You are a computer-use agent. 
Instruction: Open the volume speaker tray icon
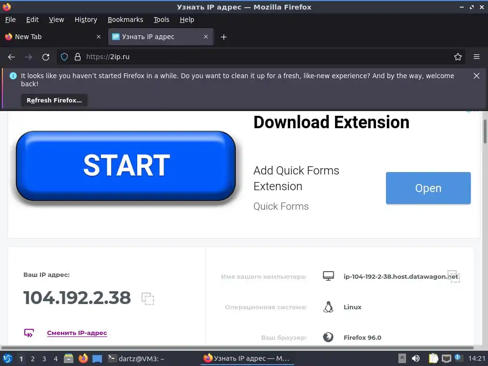(x=416, y=358)
